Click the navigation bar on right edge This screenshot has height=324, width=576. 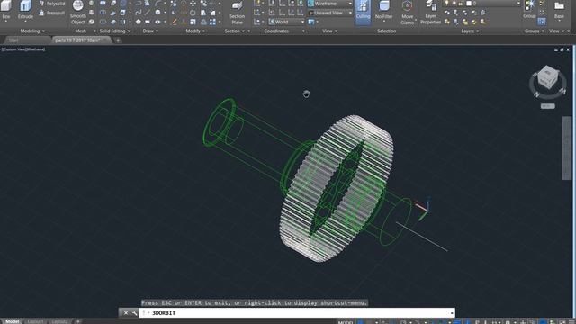(566, 148)
